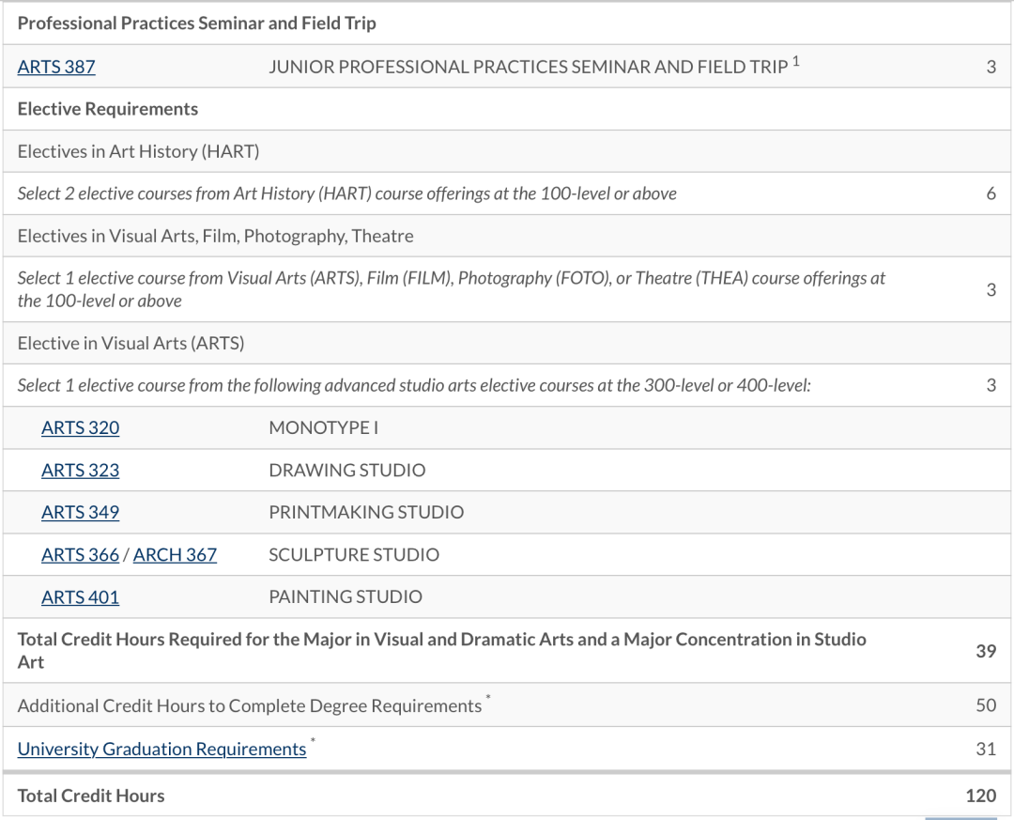Click the Electives in Art History (HART) row
Viewport: 1014px width, 820px height.
[138, 151]
